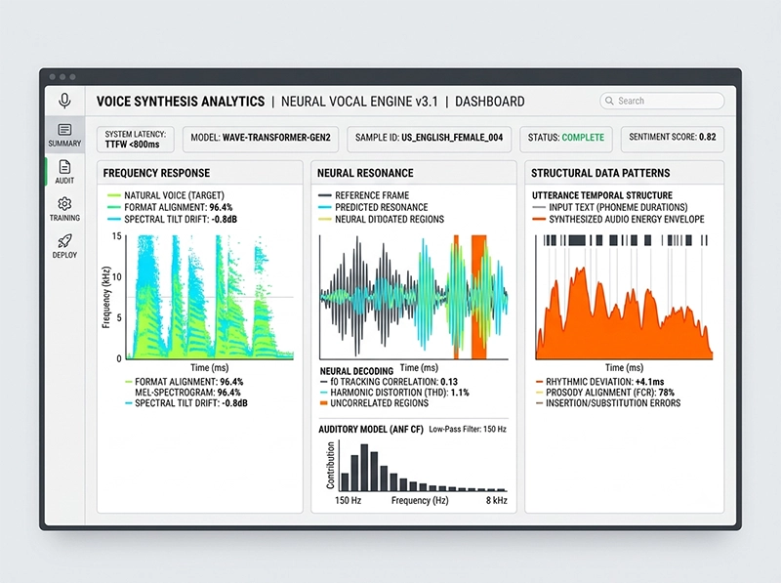Click the Synthesized Audio Energy Envelope swatch

tap(539, 220)
